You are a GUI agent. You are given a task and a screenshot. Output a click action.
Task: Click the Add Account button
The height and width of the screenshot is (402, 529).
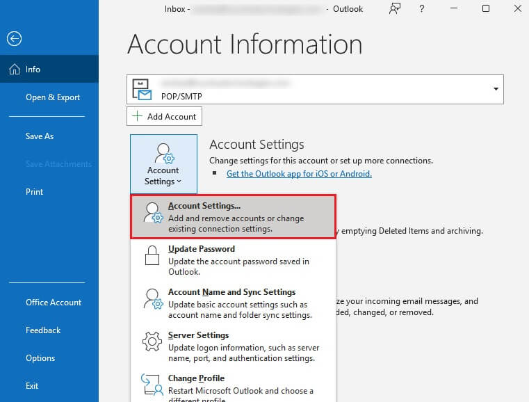[x=165, y=116]
